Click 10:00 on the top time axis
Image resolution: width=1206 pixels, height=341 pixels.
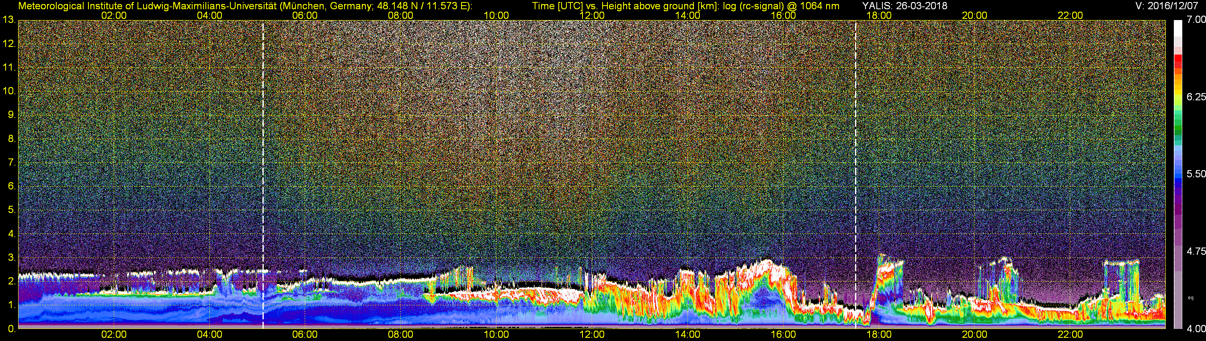pos(496,15)
